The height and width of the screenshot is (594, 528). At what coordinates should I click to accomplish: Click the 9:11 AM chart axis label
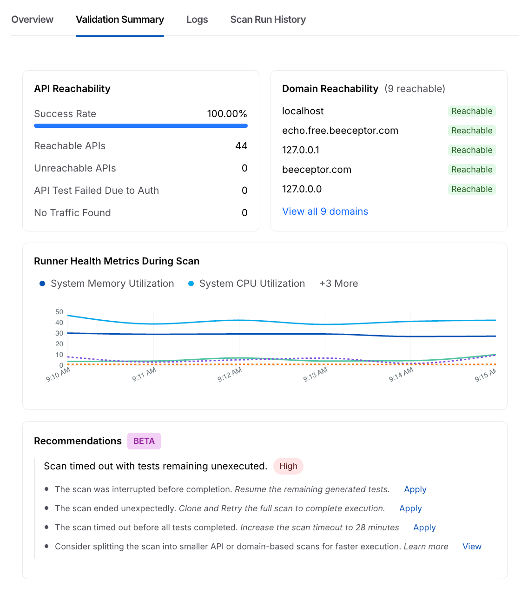144,375
